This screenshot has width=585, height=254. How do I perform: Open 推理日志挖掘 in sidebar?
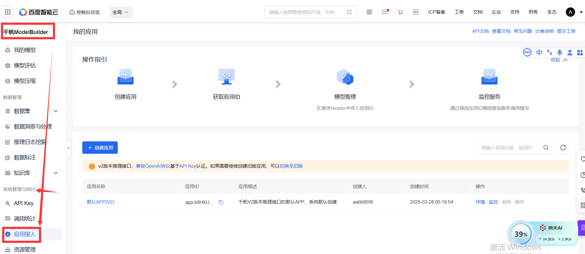pos(29,142)
